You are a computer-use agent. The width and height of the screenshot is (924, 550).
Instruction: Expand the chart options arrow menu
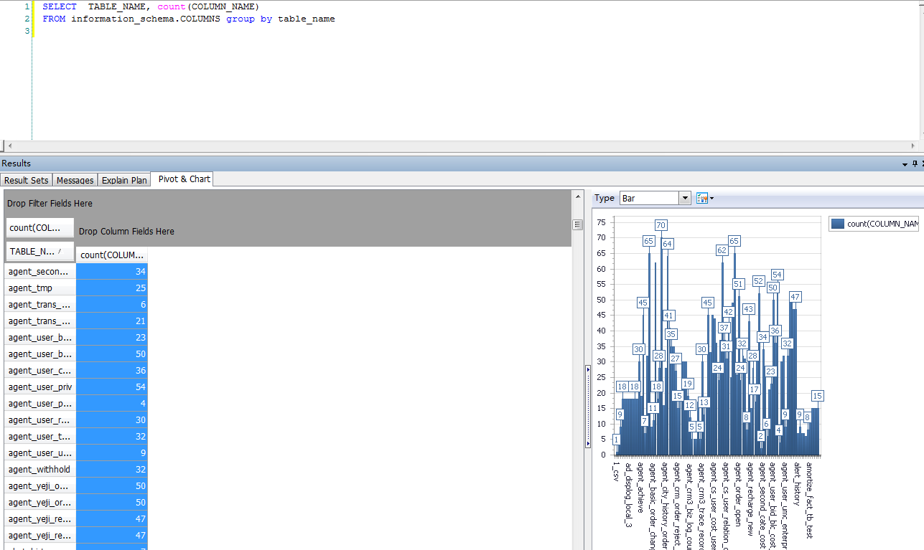pyautogui.click(x=711, y=199)
